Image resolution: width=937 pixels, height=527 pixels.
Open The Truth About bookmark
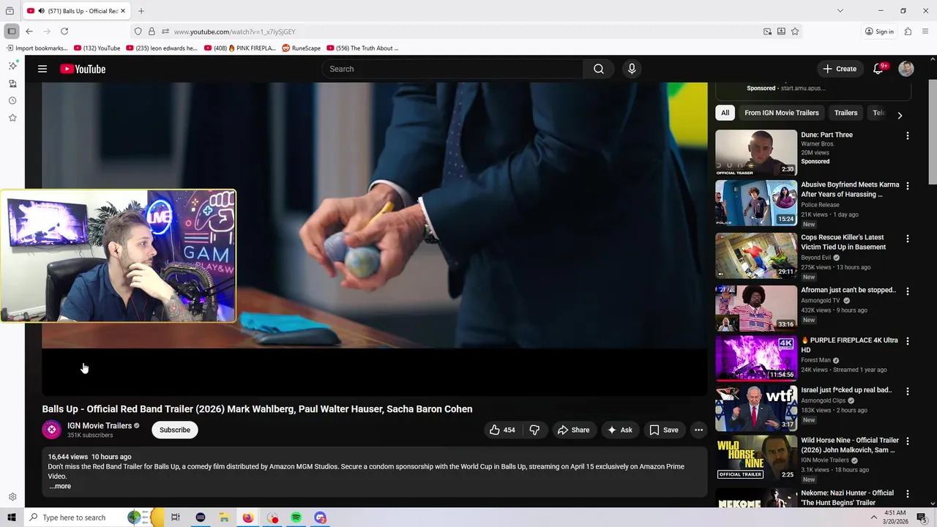click(x=363, y=48)
